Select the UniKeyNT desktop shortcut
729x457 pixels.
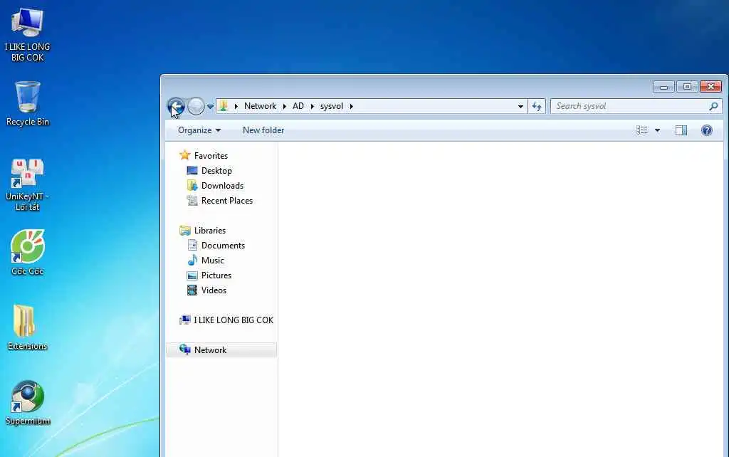(28, 185)
